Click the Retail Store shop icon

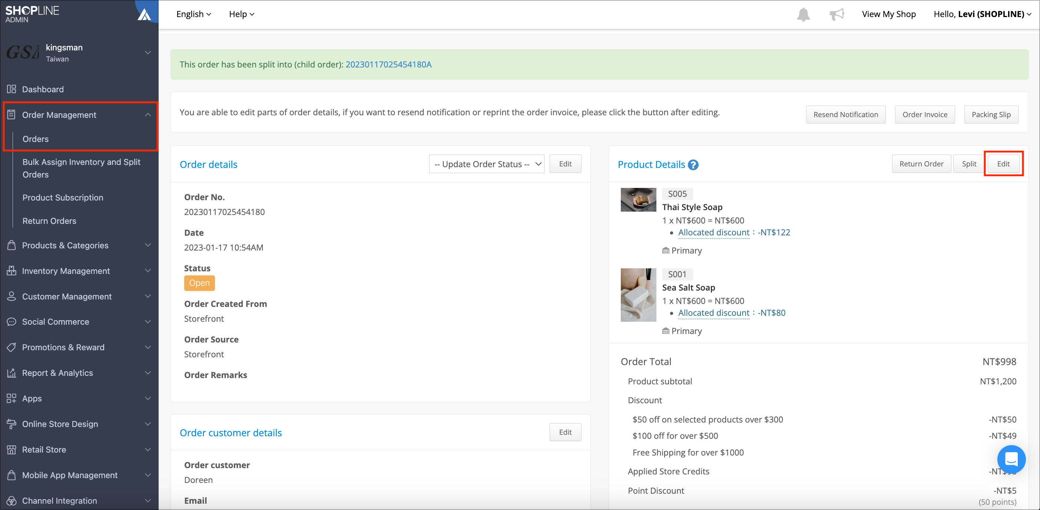(11, 450)
